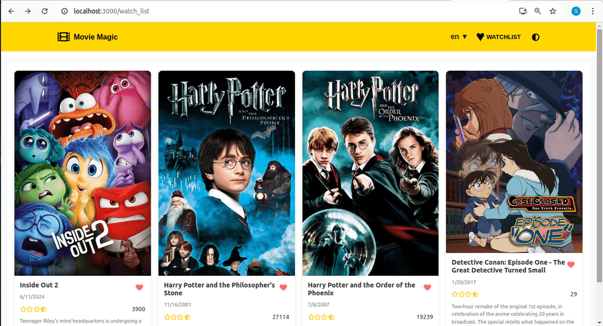The height and width of the screenshot is (326, 603).
Task: Click the Detective Conan description paragraph
Action: [x=513, y=314]
